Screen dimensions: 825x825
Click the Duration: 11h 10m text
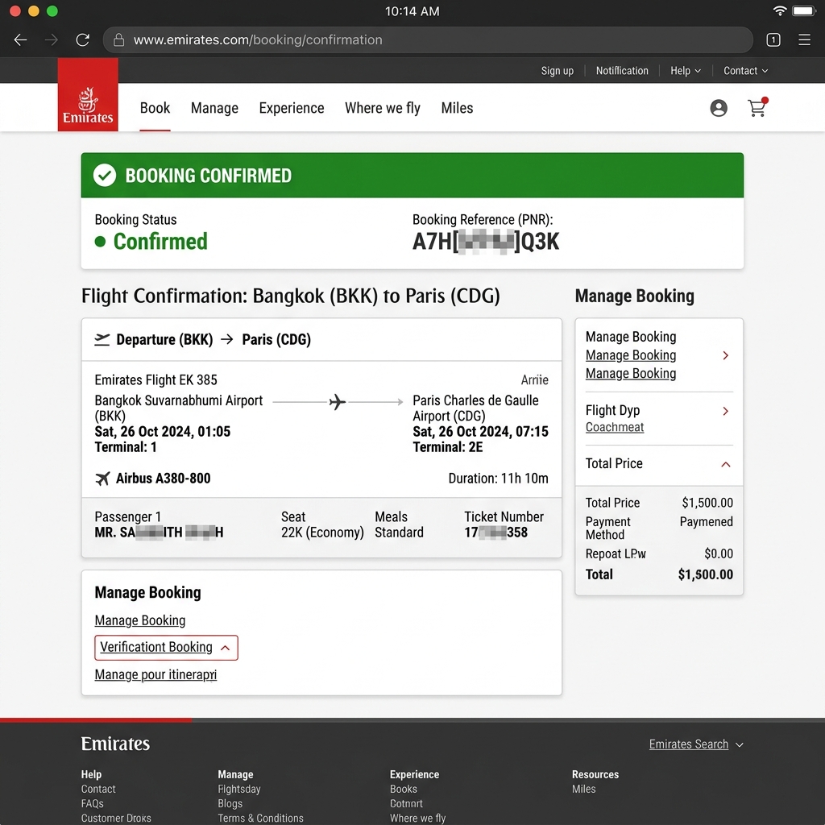[498, 479]
